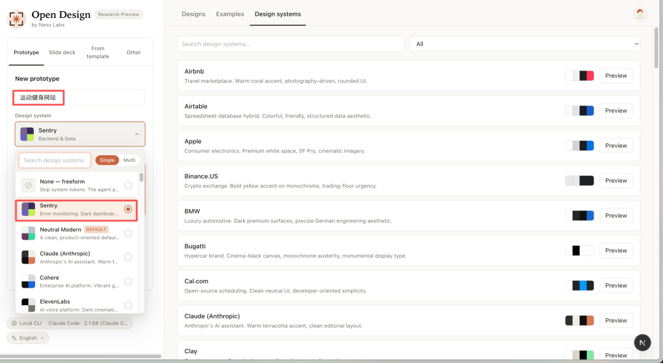Select the ElevenLabs radio button
The height and width of the screenshot is (363, 663).
(x=128, y=305)
